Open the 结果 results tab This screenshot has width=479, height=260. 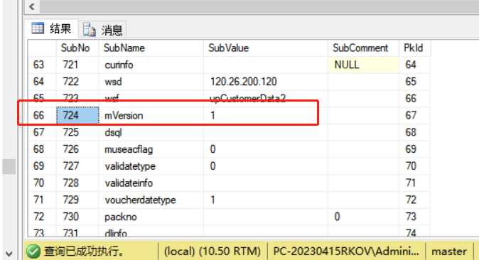(x=51, y=28)
